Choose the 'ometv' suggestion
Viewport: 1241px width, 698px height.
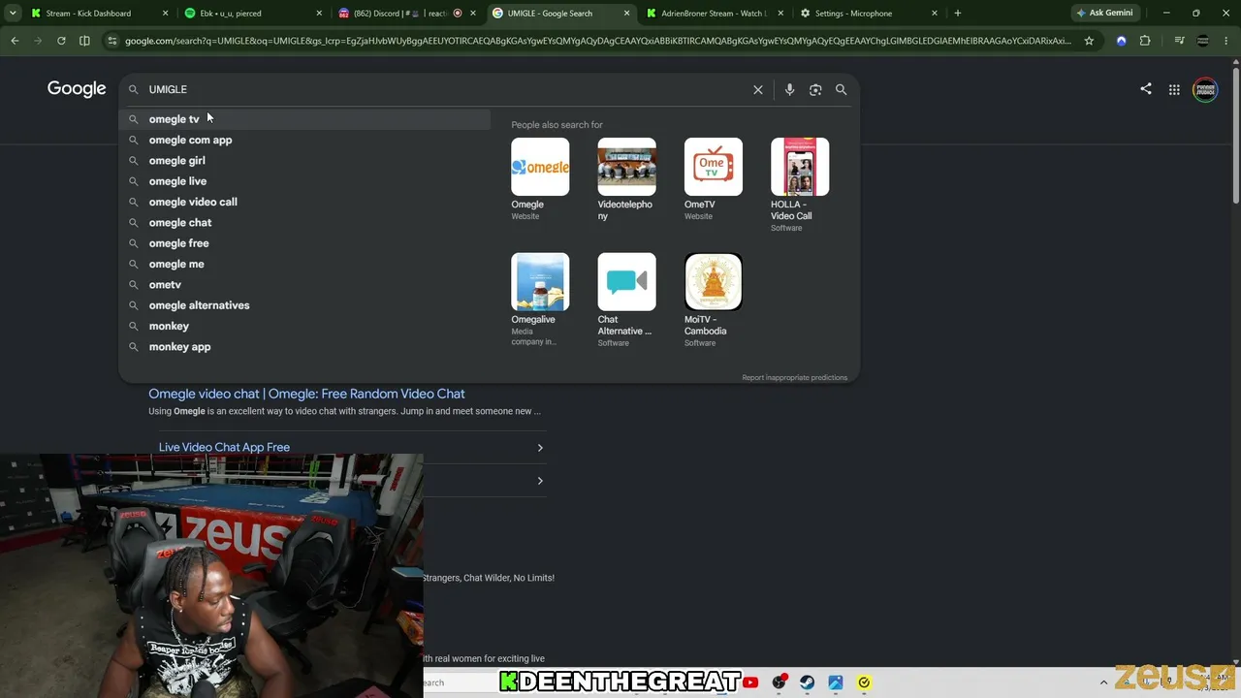click(304, 285)
